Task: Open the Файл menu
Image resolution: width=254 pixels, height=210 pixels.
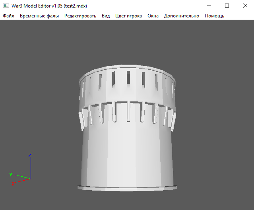Action: click(9, 16)
